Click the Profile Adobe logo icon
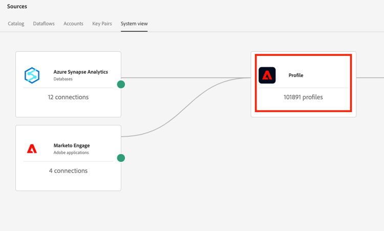This screenshot has height=231, width=384. [x=267, y=75]
